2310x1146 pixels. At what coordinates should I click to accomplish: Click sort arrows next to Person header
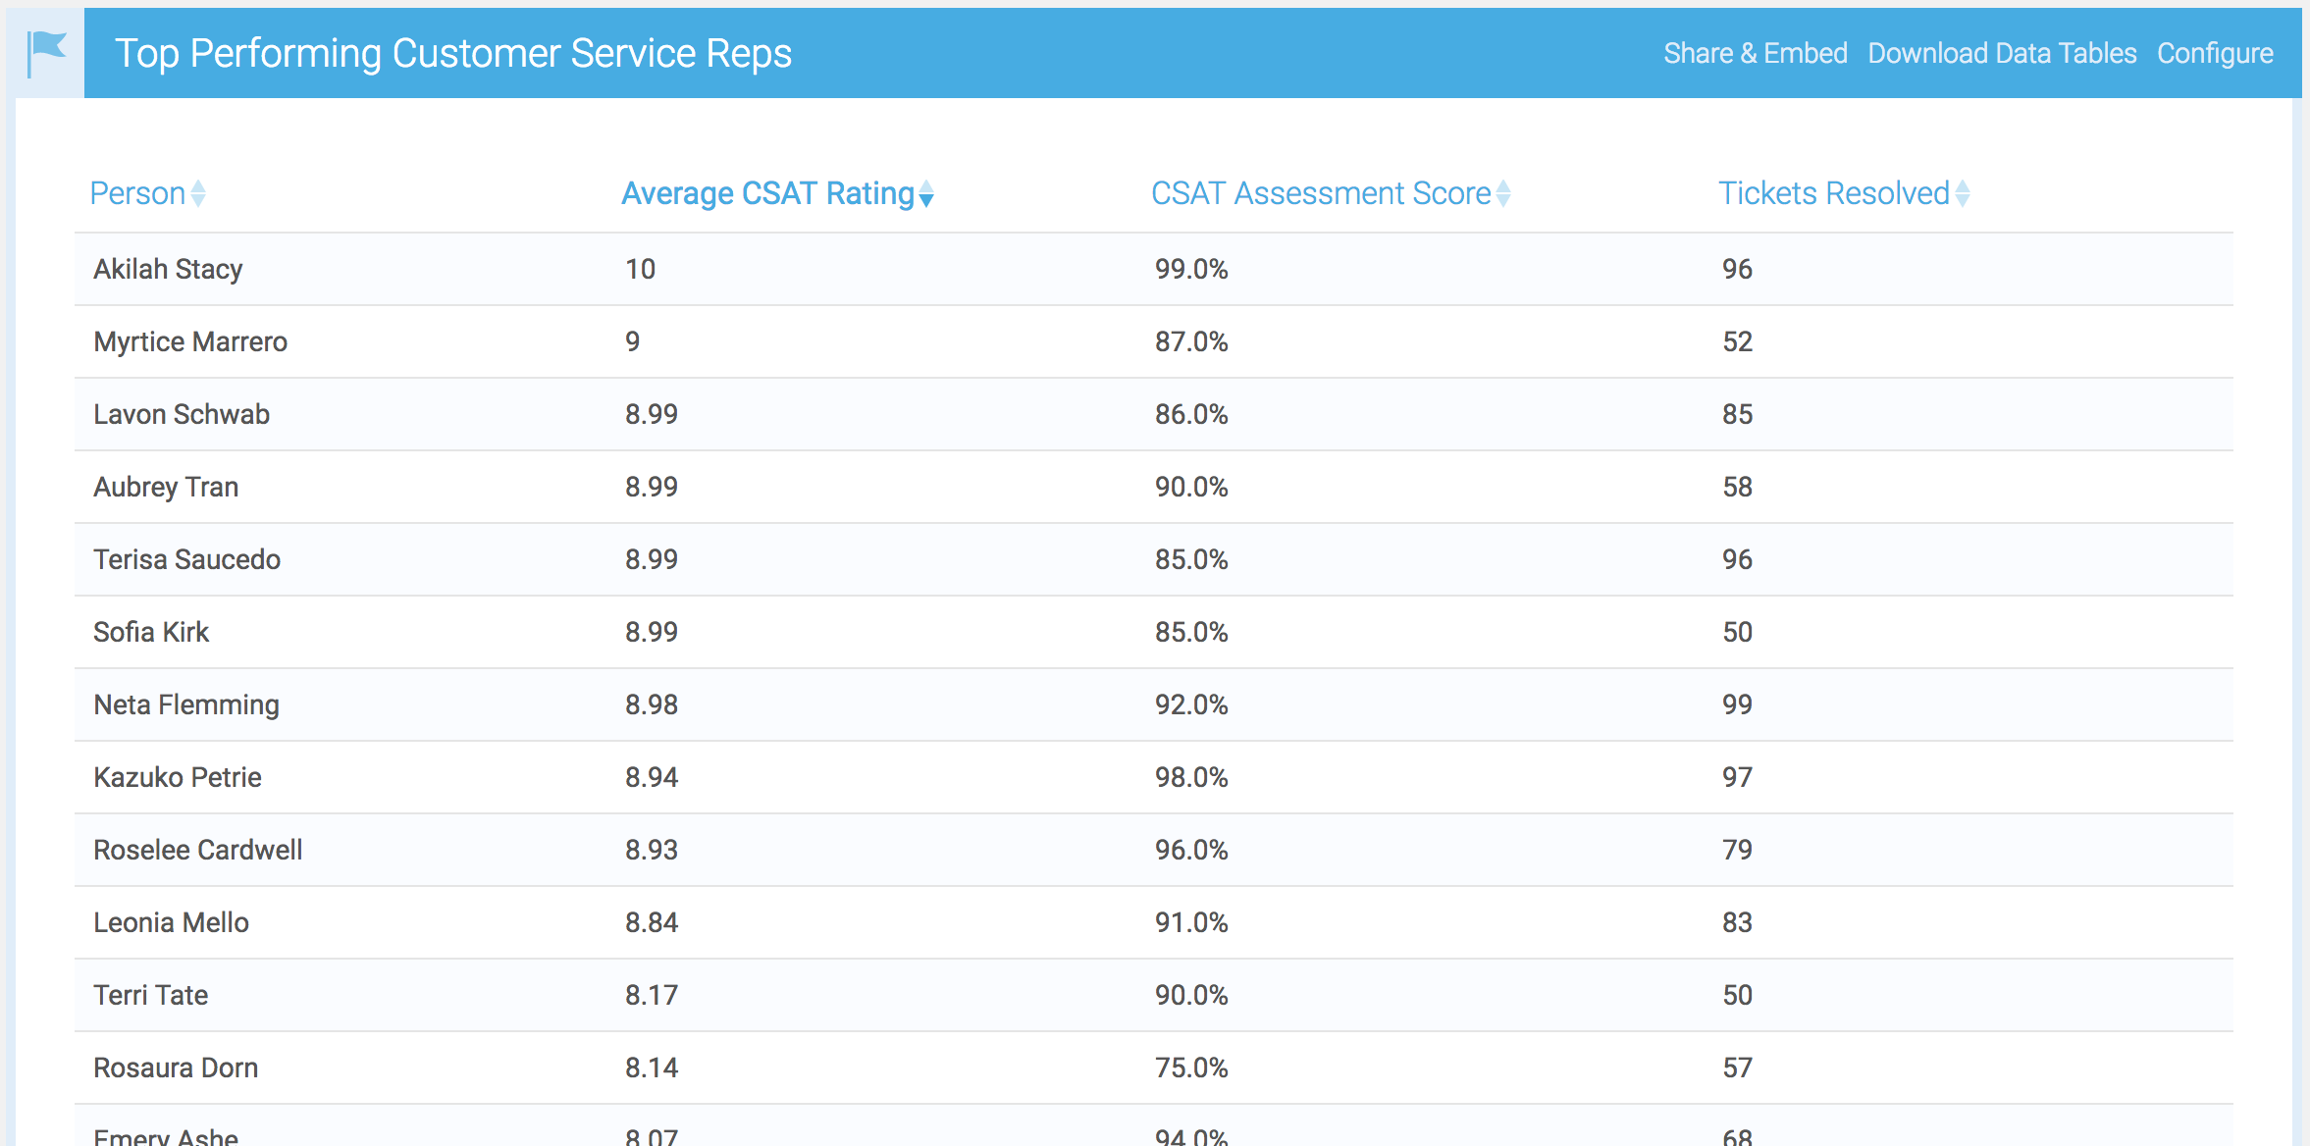point(198,193)
